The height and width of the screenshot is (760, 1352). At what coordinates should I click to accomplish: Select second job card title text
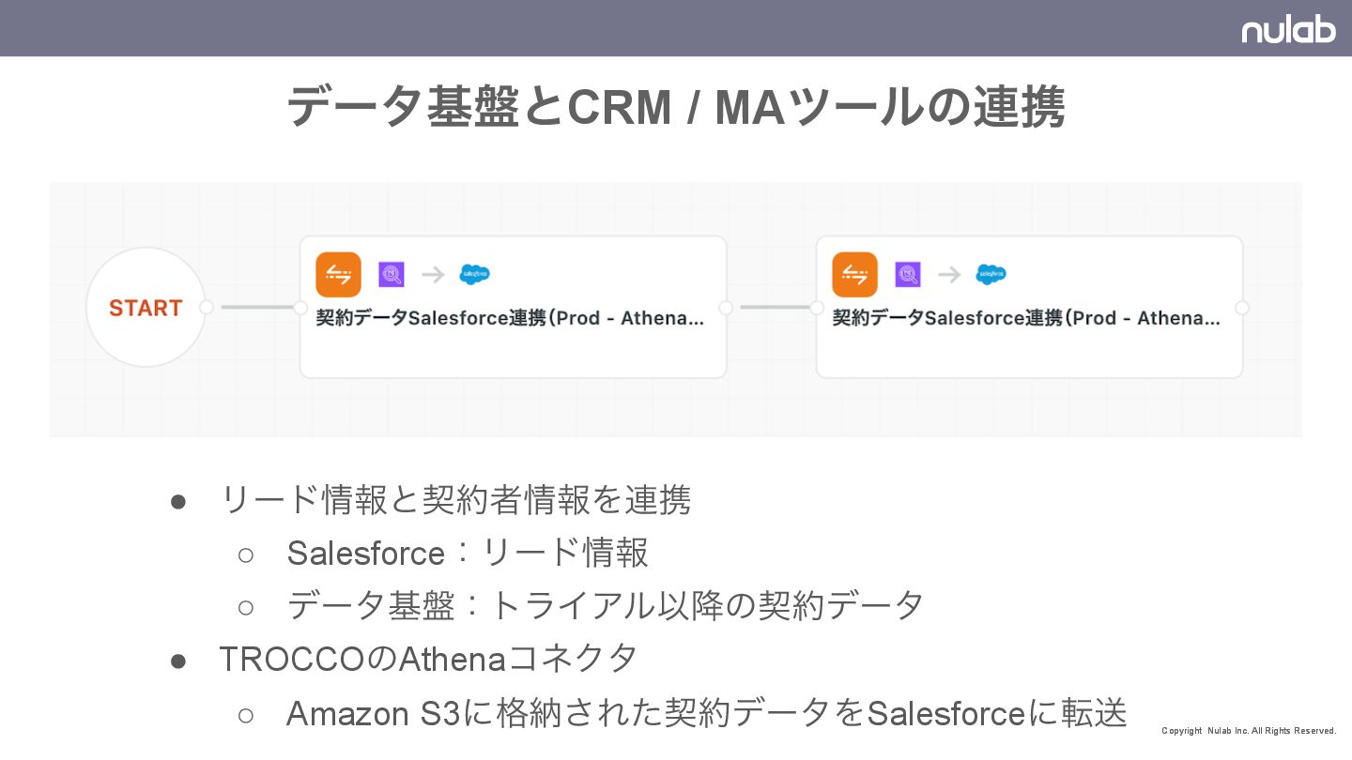click(x=1026, y=318)
